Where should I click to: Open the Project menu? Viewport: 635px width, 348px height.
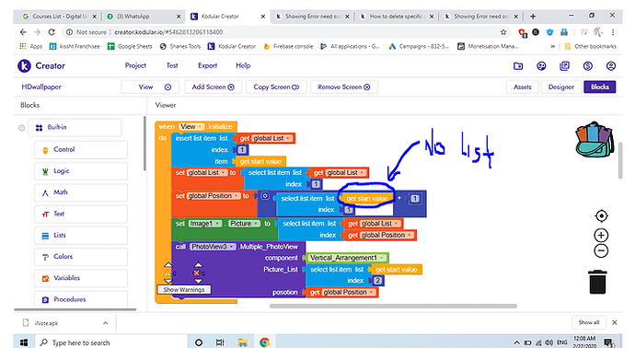(135, 65)
